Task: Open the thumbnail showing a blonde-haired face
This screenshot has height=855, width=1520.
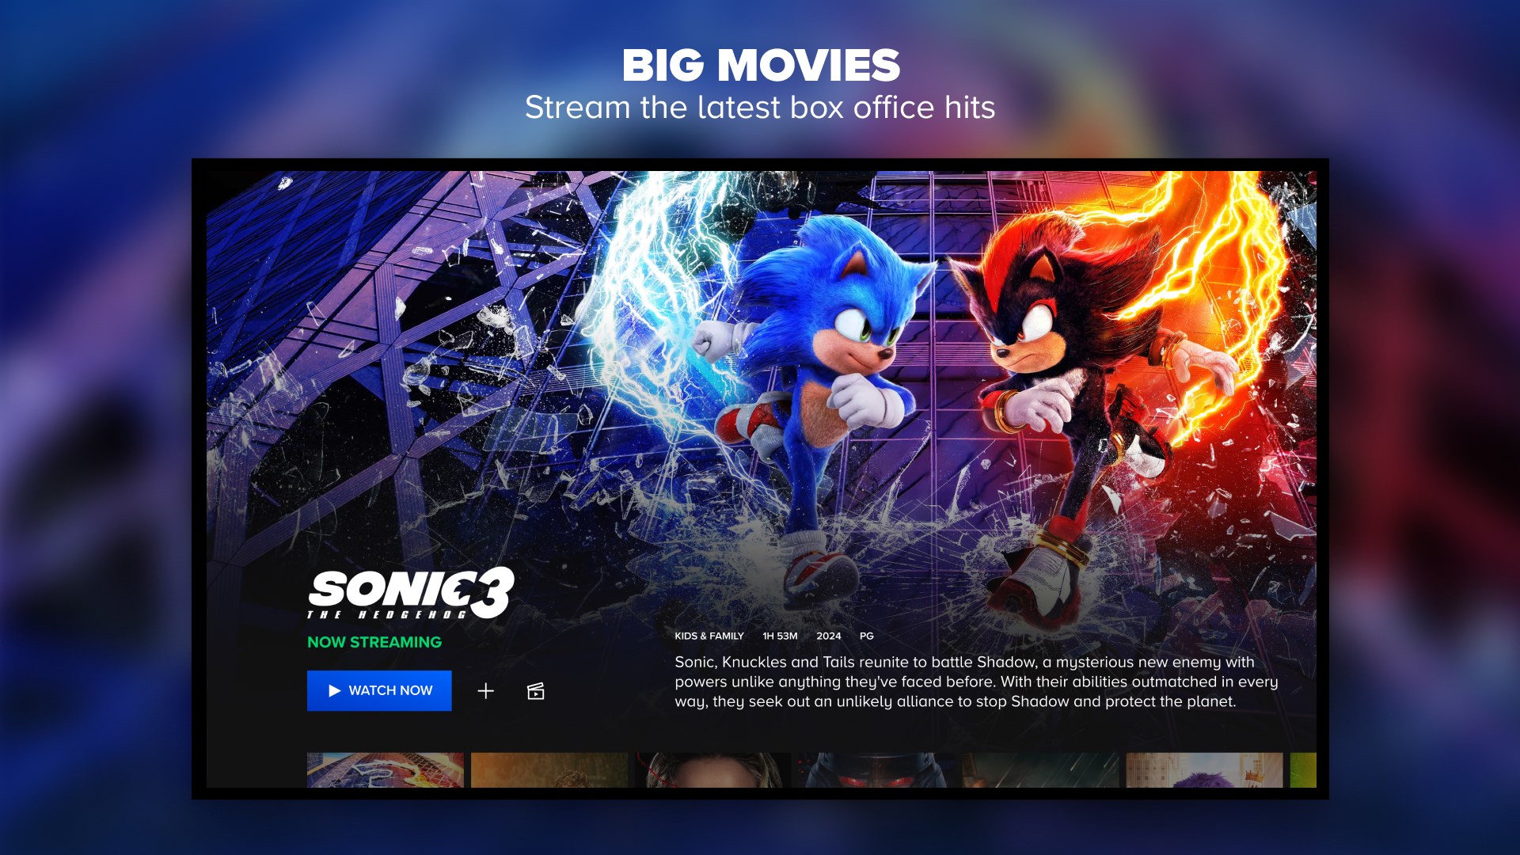Action: pyautogui.click(x=713, y=769)
